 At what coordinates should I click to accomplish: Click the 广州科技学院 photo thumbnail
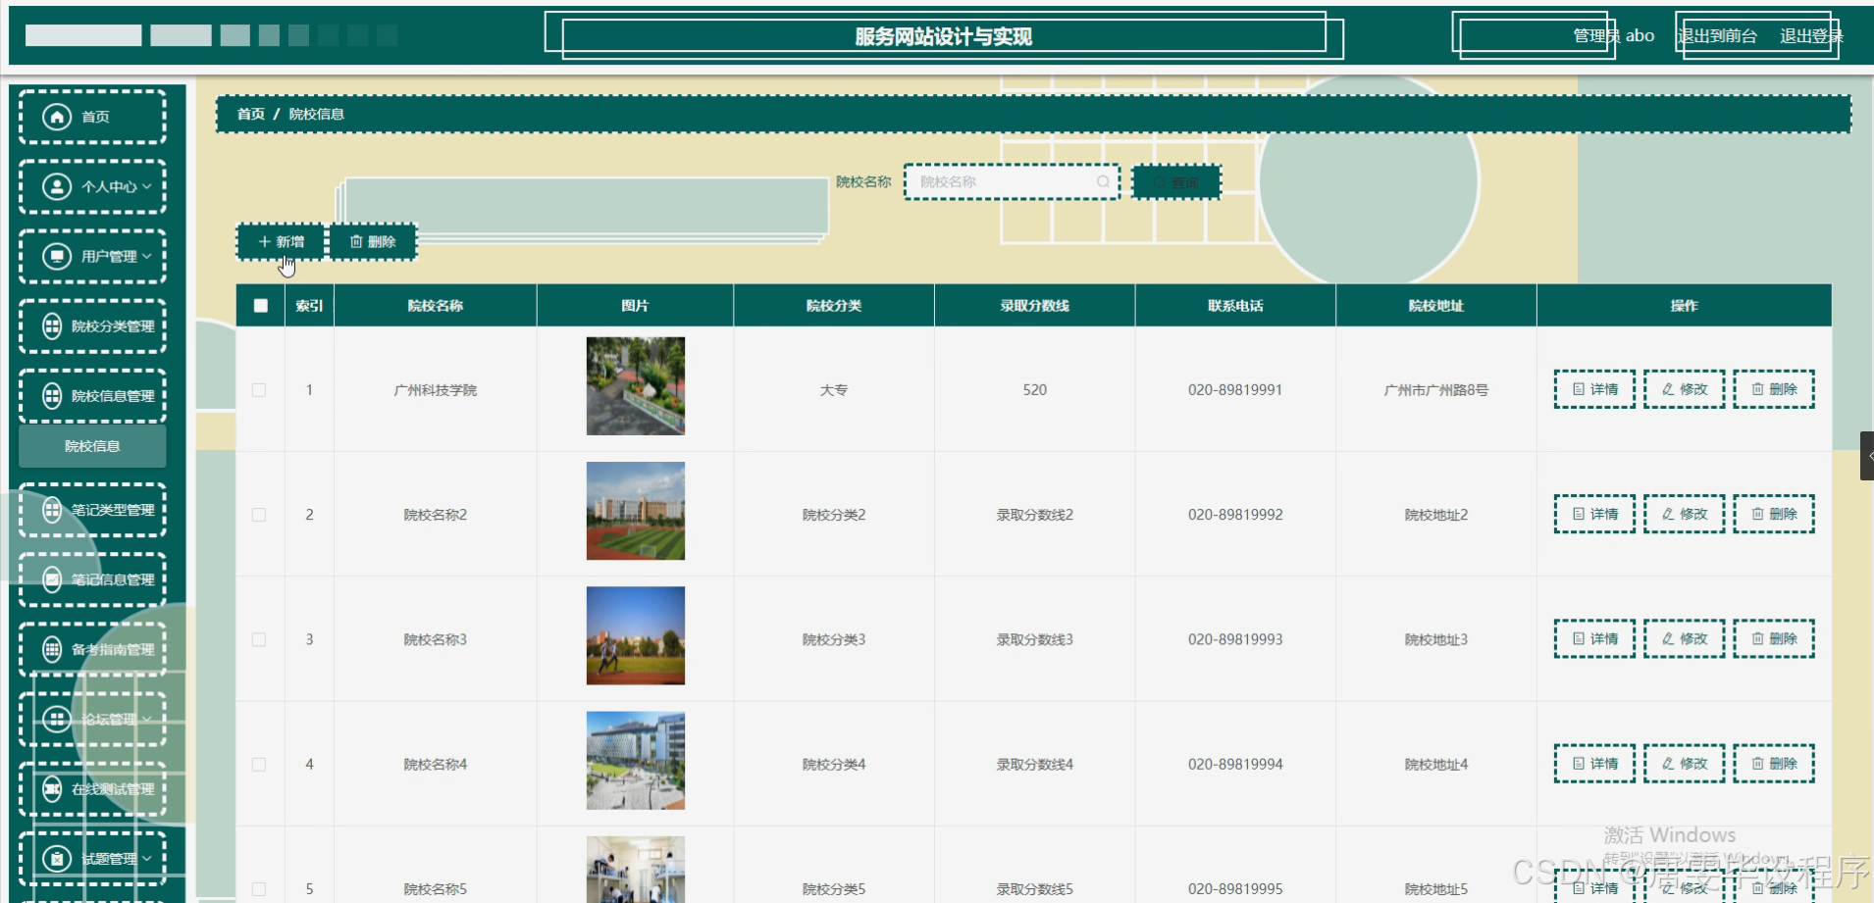pos(636,386)
